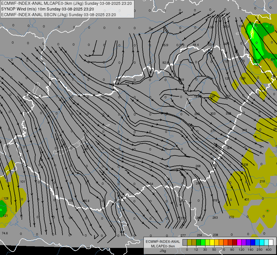Viewport: 277px width, 255px height.
Task: Click the map value '68.4'
Action: click(196, 45)
